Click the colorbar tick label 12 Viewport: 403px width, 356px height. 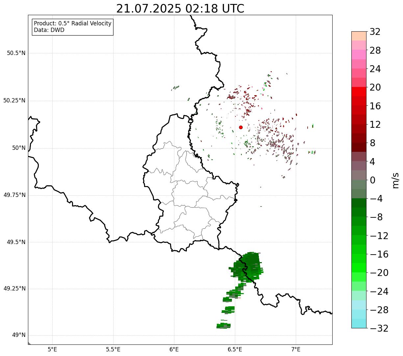click(375, 124)
